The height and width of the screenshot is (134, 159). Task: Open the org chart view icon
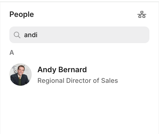point(142,15)
